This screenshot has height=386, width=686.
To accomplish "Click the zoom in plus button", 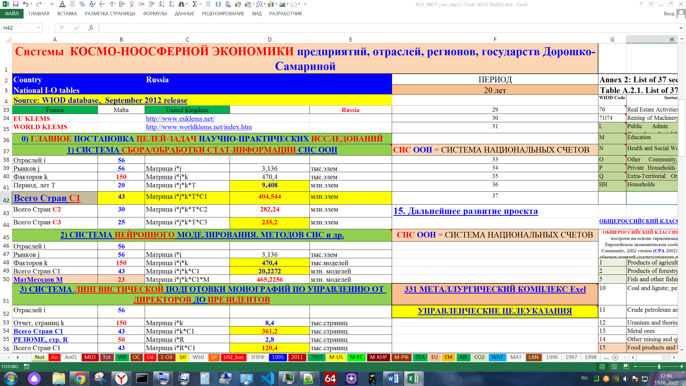I will [x=681, y=366].
